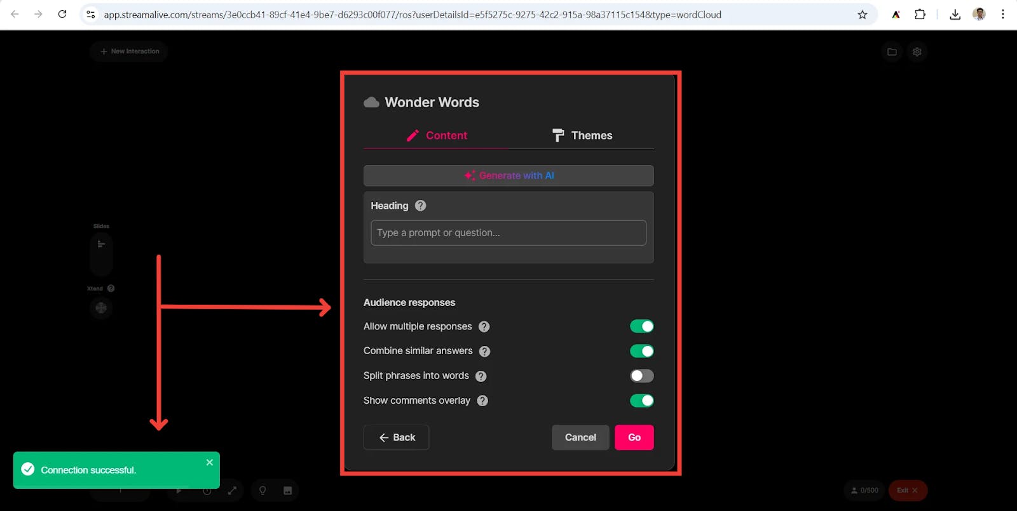Dismiss the Connection successful notification
This screenshot has width=1017, height=511.
210,463
